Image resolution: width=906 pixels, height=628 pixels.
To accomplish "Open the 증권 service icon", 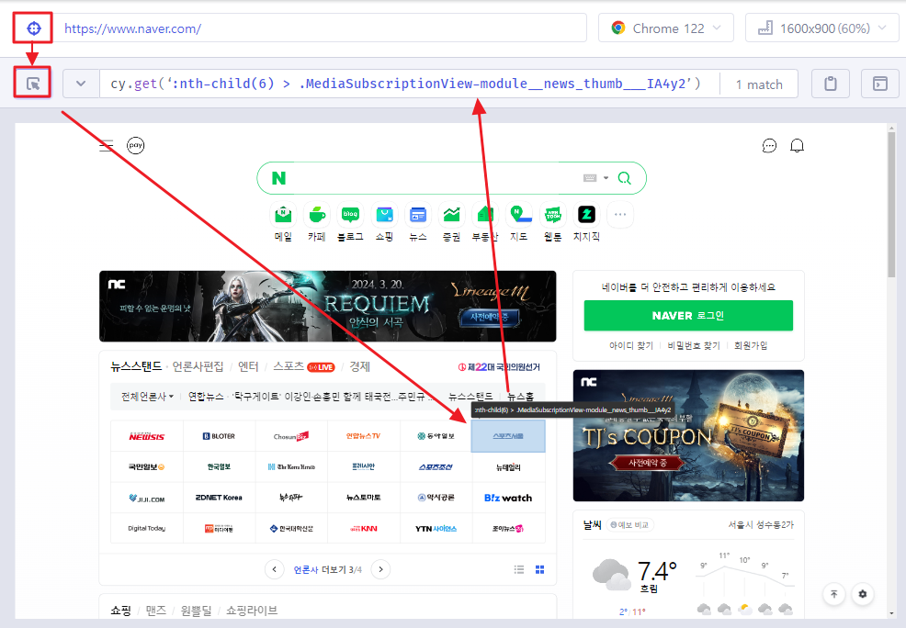I will (x=451, y=215).
